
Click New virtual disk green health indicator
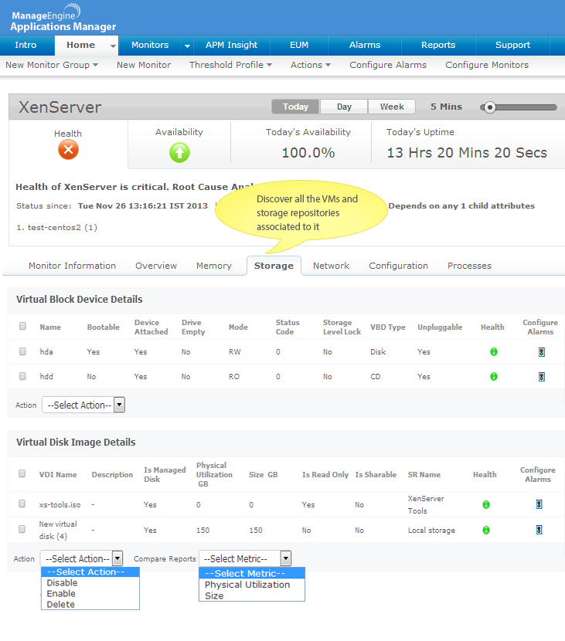coord(486,531)
